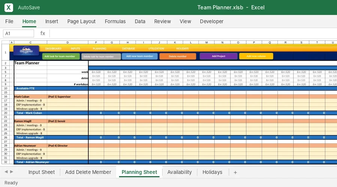This screenshot has width=337, height=187.
Task: Go to HOLIDAYS navigation link
Action: point(182,49)
